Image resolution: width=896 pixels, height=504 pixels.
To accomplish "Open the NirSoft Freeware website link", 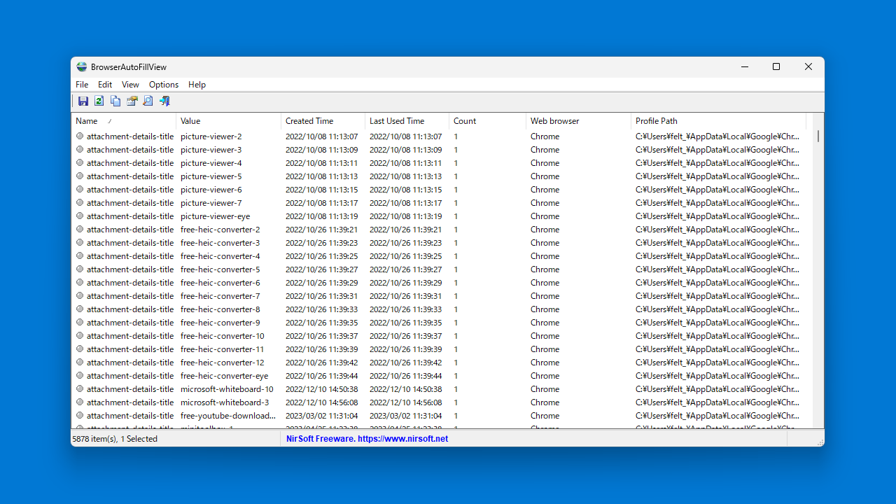I will tap(367, 439).
